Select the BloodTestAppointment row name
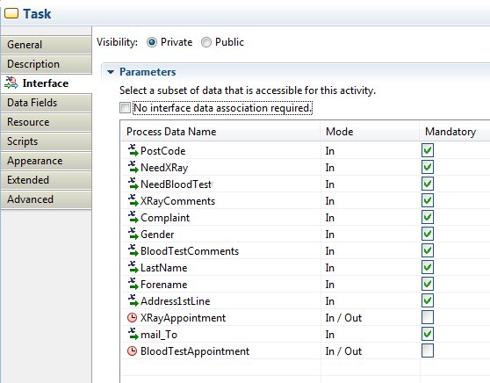 coord(195,351)
